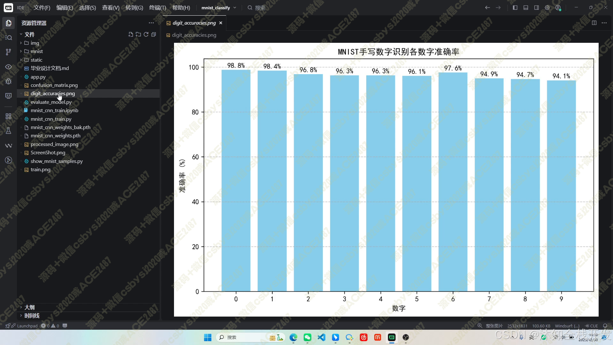Toggle the primary sidebar layout button

coord(515,8)
